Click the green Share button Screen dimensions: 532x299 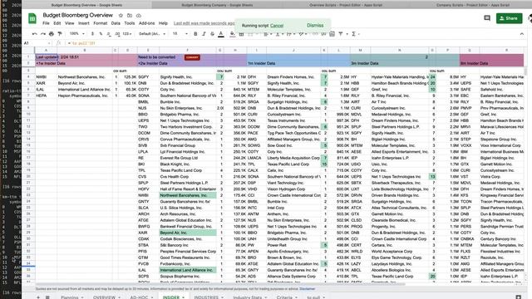coord(509,18)
